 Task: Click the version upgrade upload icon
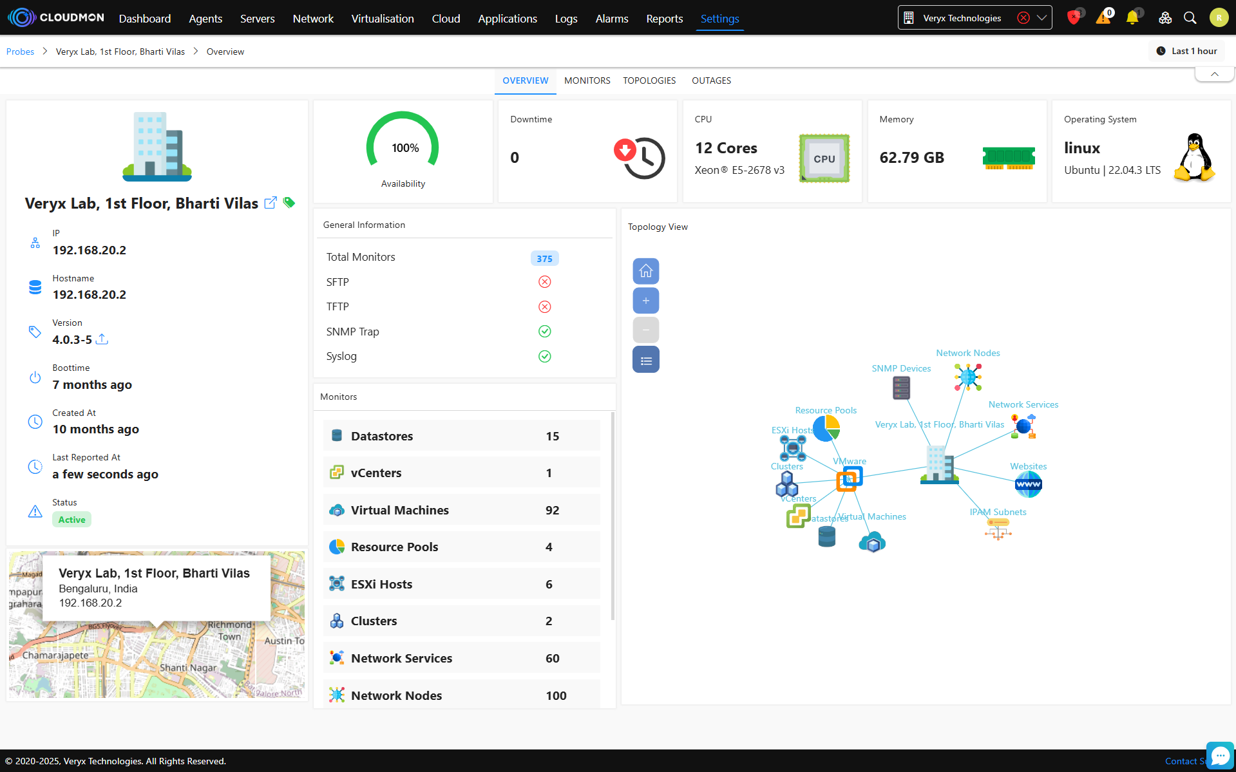coord(102,339)
